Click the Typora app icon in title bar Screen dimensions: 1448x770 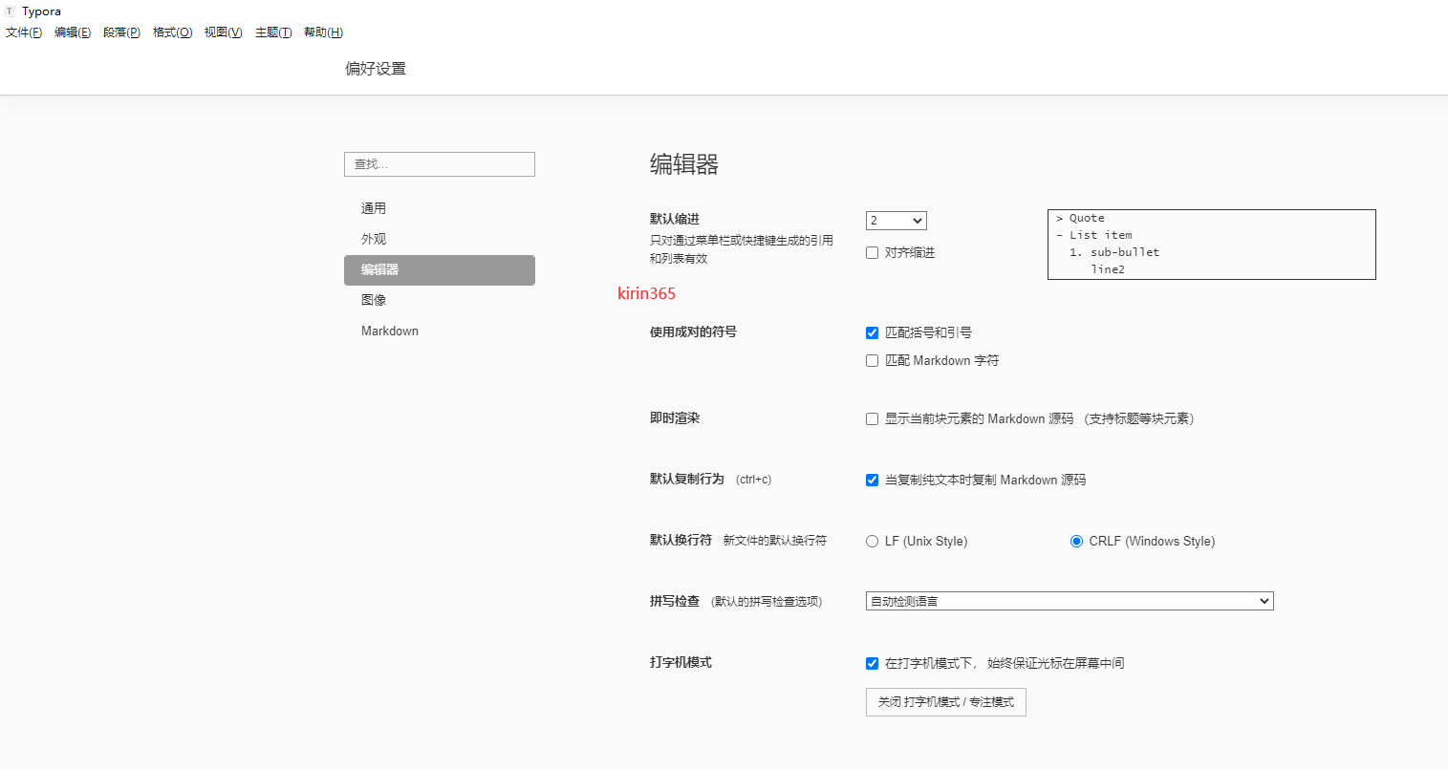coord(10,11)
